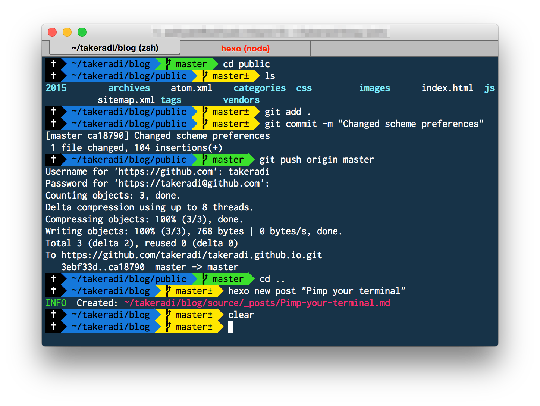Click the cross icon on the last prompt line

tap(53, 327)
